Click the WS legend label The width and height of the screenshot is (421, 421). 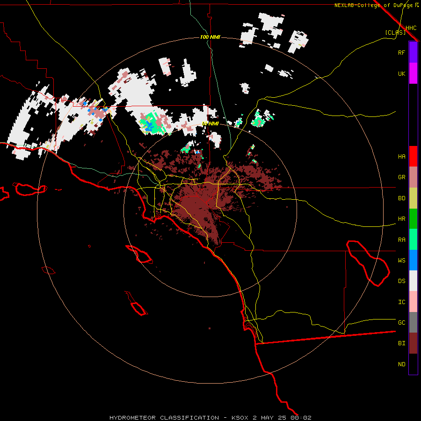401,260
